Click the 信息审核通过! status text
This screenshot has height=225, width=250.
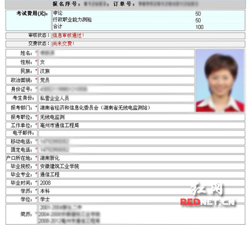[x=68, y=35]
